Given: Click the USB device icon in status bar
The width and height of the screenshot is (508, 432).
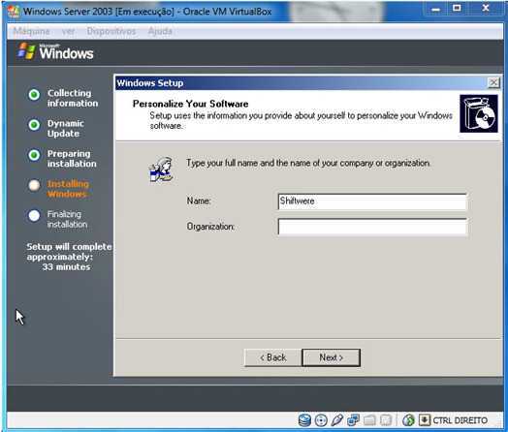Looking at the screenshot, I should click(337, 420).
